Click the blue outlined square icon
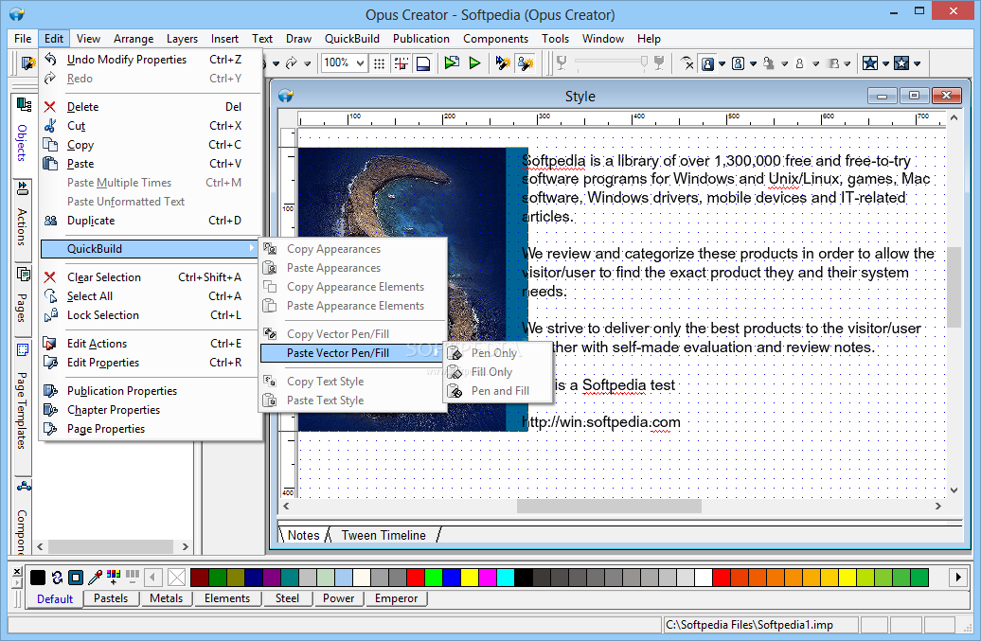The height and width of the screenshot is (641, 981). click(76, 578)
